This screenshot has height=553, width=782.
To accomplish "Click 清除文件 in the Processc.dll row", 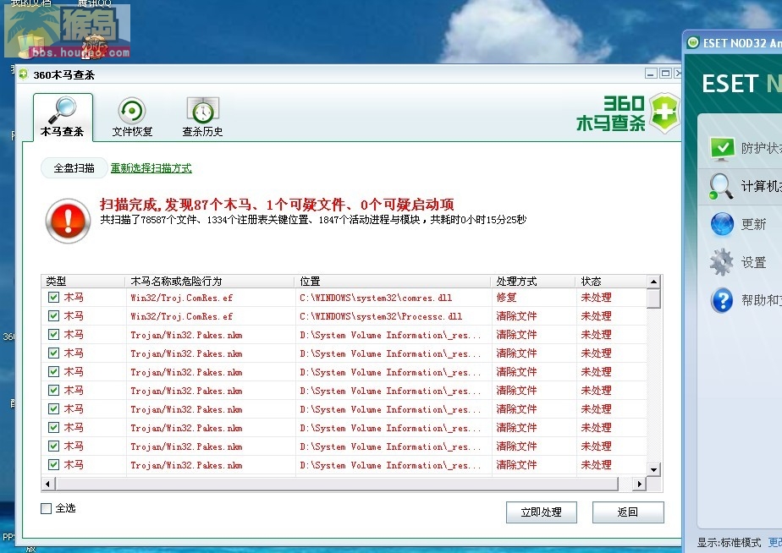I will coord(516,316).
